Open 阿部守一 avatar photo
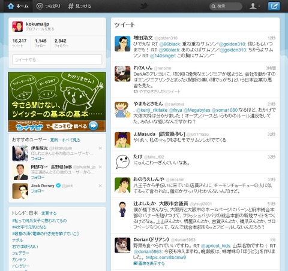Screen dimensions: 288x271 point(20,172)
